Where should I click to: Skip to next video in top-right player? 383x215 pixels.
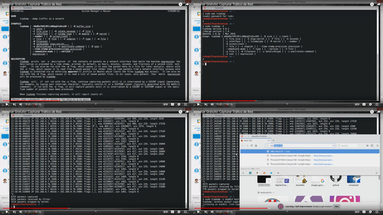206,105
